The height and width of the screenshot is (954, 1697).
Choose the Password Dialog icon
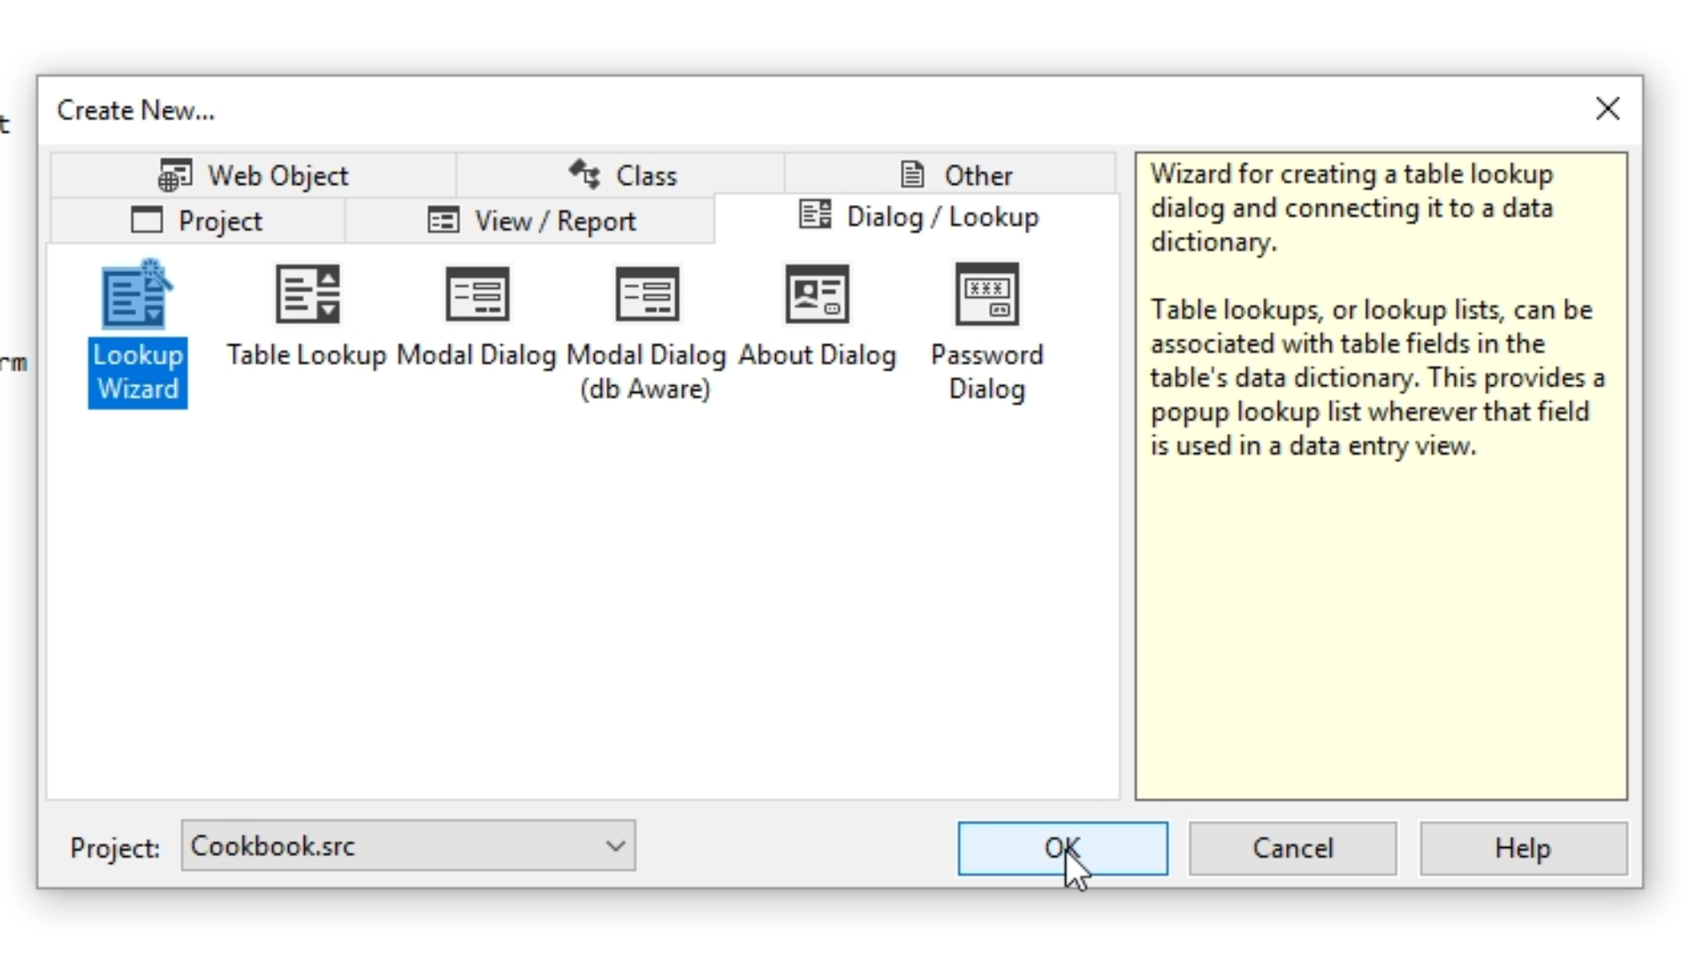point(986,294)
